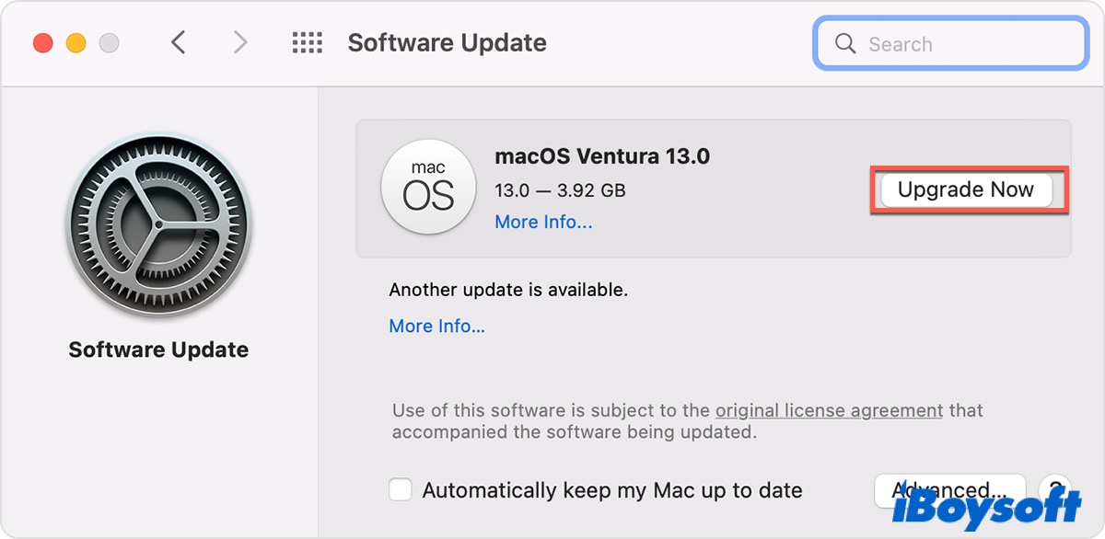Screen dimensions: 1105x539
Task: Click the gray disabled zoom window button
Action: [x=110, y=43]
